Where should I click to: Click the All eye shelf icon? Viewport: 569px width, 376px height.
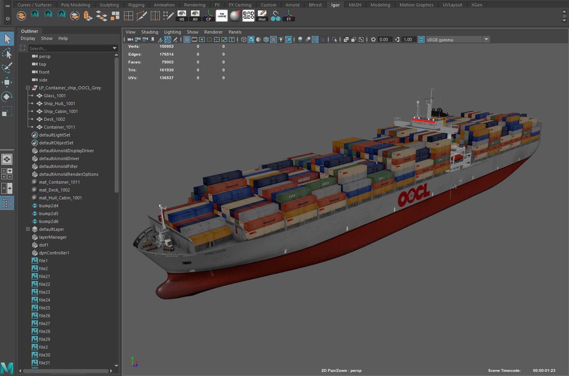195,16
